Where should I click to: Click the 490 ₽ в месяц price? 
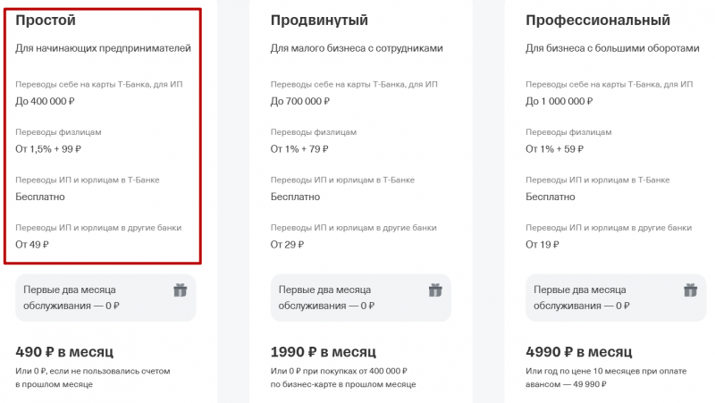pos(64,351)
